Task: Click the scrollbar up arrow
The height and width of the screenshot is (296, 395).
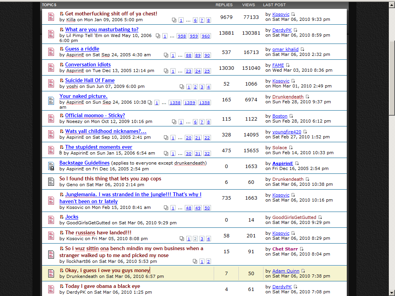Action: [x=392, y=5]
